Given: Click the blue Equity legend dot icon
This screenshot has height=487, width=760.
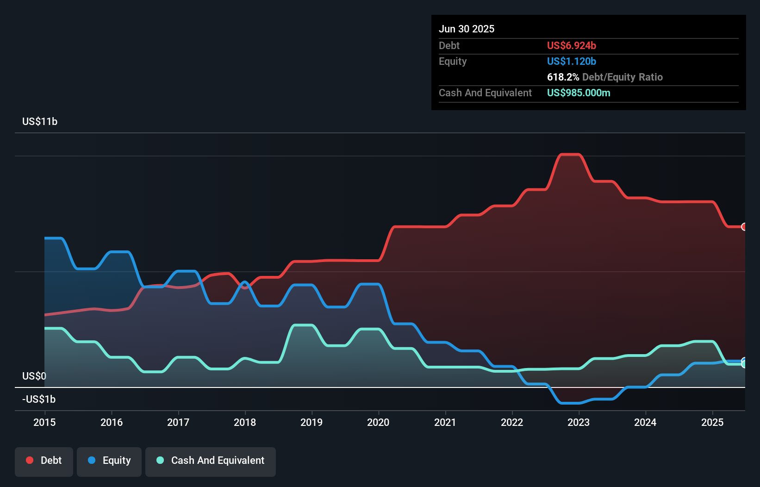Looking at the screenshot, I should (92, 460).
